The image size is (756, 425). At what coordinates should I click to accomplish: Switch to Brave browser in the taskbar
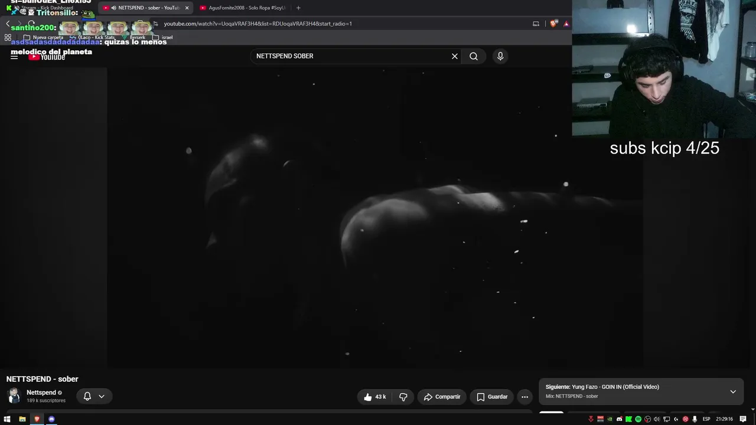pyautogui.click(x=37, y=419)
